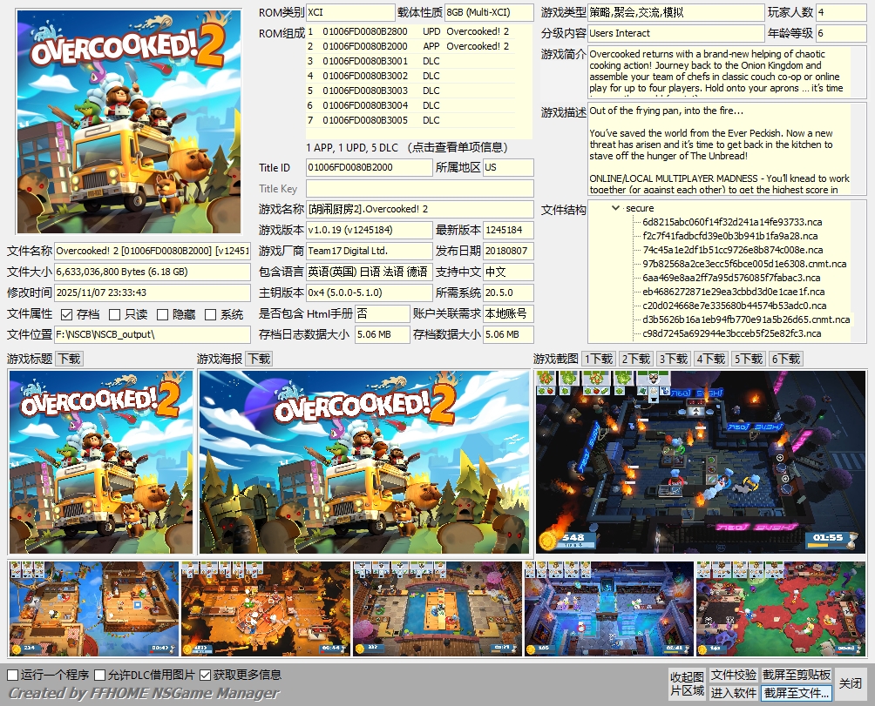Download screenshot 3 with 3下載 button
The width and height of the screenshot is (875, 706).
tap(674, 359)
